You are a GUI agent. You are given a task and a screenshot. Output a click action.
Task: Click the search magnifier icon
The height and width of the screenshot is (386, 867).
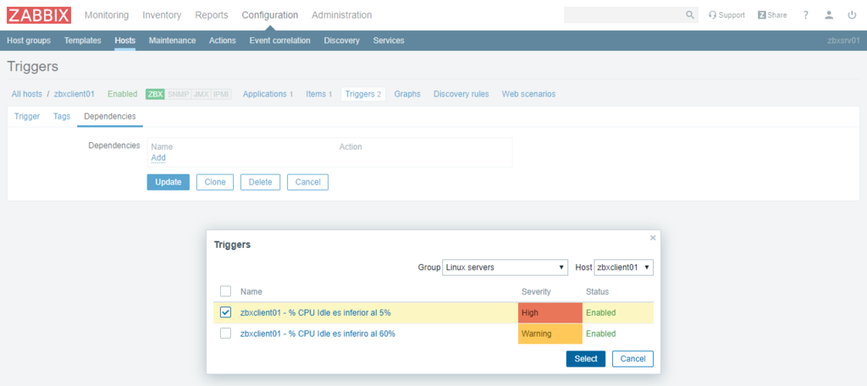(x=690, y=15)
